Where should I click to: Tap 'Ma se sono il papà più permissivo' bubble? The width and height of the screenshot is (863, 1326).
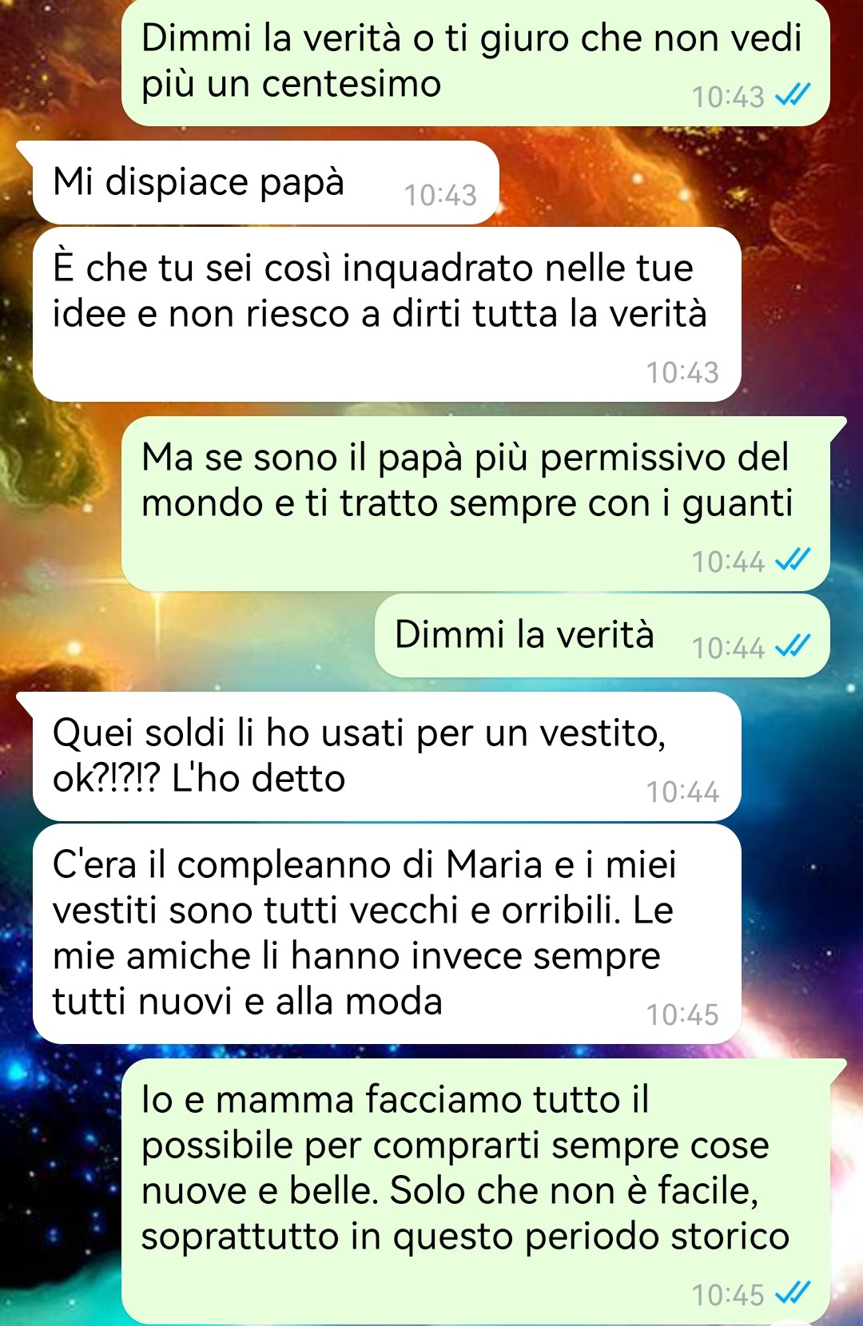point(475,504)
